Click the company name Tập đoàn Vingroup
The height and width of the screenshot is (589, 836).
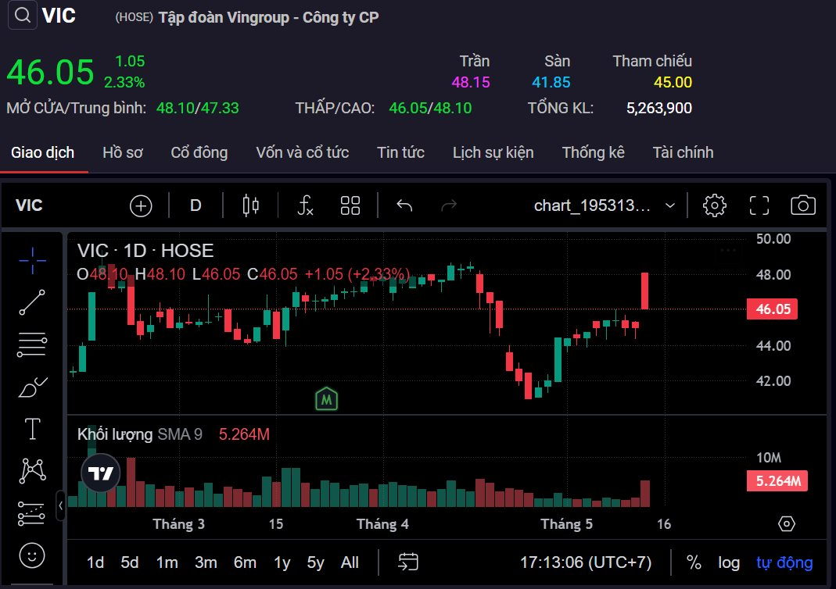coord(269,17)
